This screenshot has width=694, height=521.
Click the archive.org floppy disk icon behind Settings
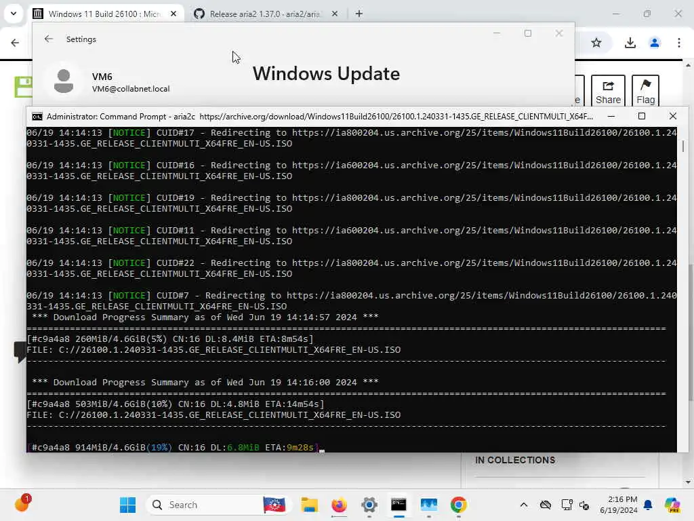pos(23,86)
